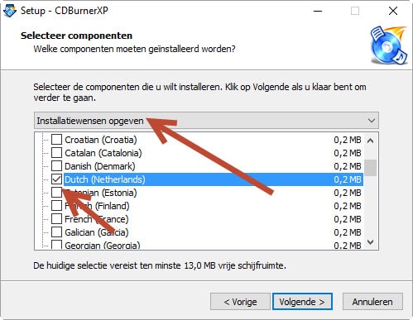Tick the Catalan (Catalonia) checkbox
This screenshot has width=413, height=320.
56,153
